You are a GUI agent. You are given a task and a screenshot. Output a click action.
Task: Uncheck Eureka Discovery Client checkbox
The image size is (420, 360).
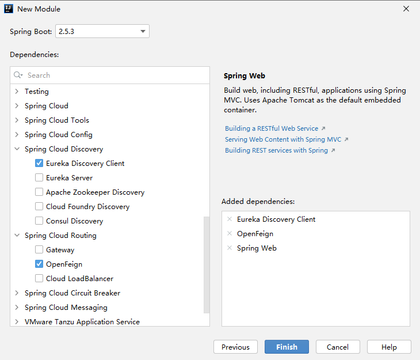pos(39,163)
